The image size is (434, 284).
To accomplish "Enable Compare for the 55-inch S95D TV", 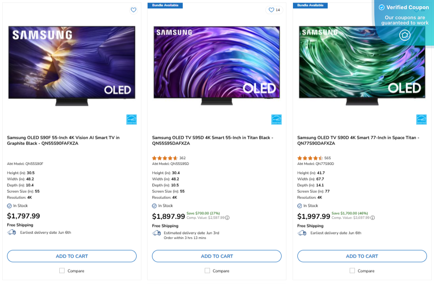I will coord(207,270).
